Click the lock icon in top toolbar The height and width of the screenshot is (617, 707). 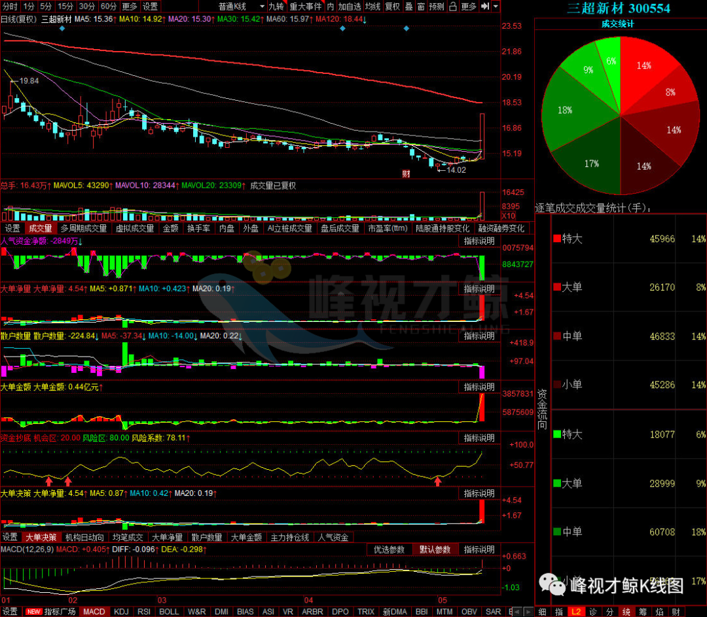(453, 7)
